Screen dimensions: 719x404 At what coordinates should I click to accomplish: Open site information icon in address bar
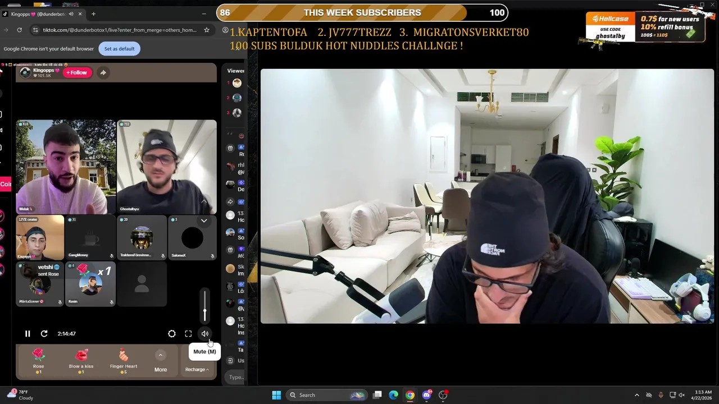(35, 30)
